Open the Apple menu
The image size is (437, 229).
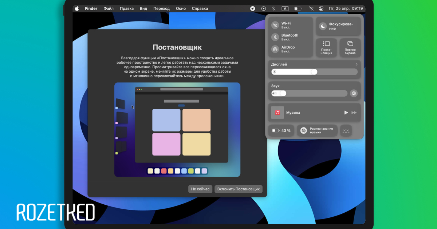77,8
